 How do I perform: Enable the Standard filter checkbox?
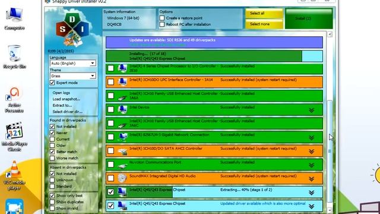click(52, 186)
